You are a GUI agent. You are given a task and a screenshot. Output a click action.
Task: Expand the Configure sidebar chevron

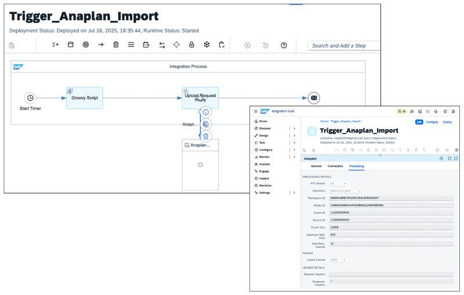294,150
